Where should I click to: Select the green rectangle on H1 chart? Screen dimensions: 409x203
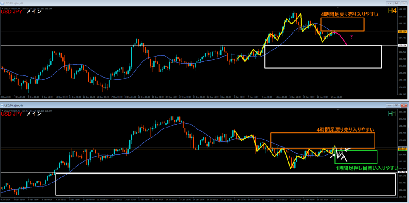point(356,157)
